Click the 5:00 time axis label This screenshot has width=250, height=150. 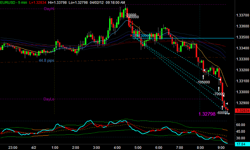click(x=138, y=148)
